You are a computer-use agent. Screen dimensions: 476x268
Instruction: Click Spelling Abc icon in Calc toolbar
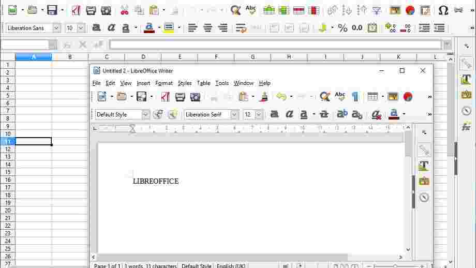pyautogui.click(x=251, y=10)
